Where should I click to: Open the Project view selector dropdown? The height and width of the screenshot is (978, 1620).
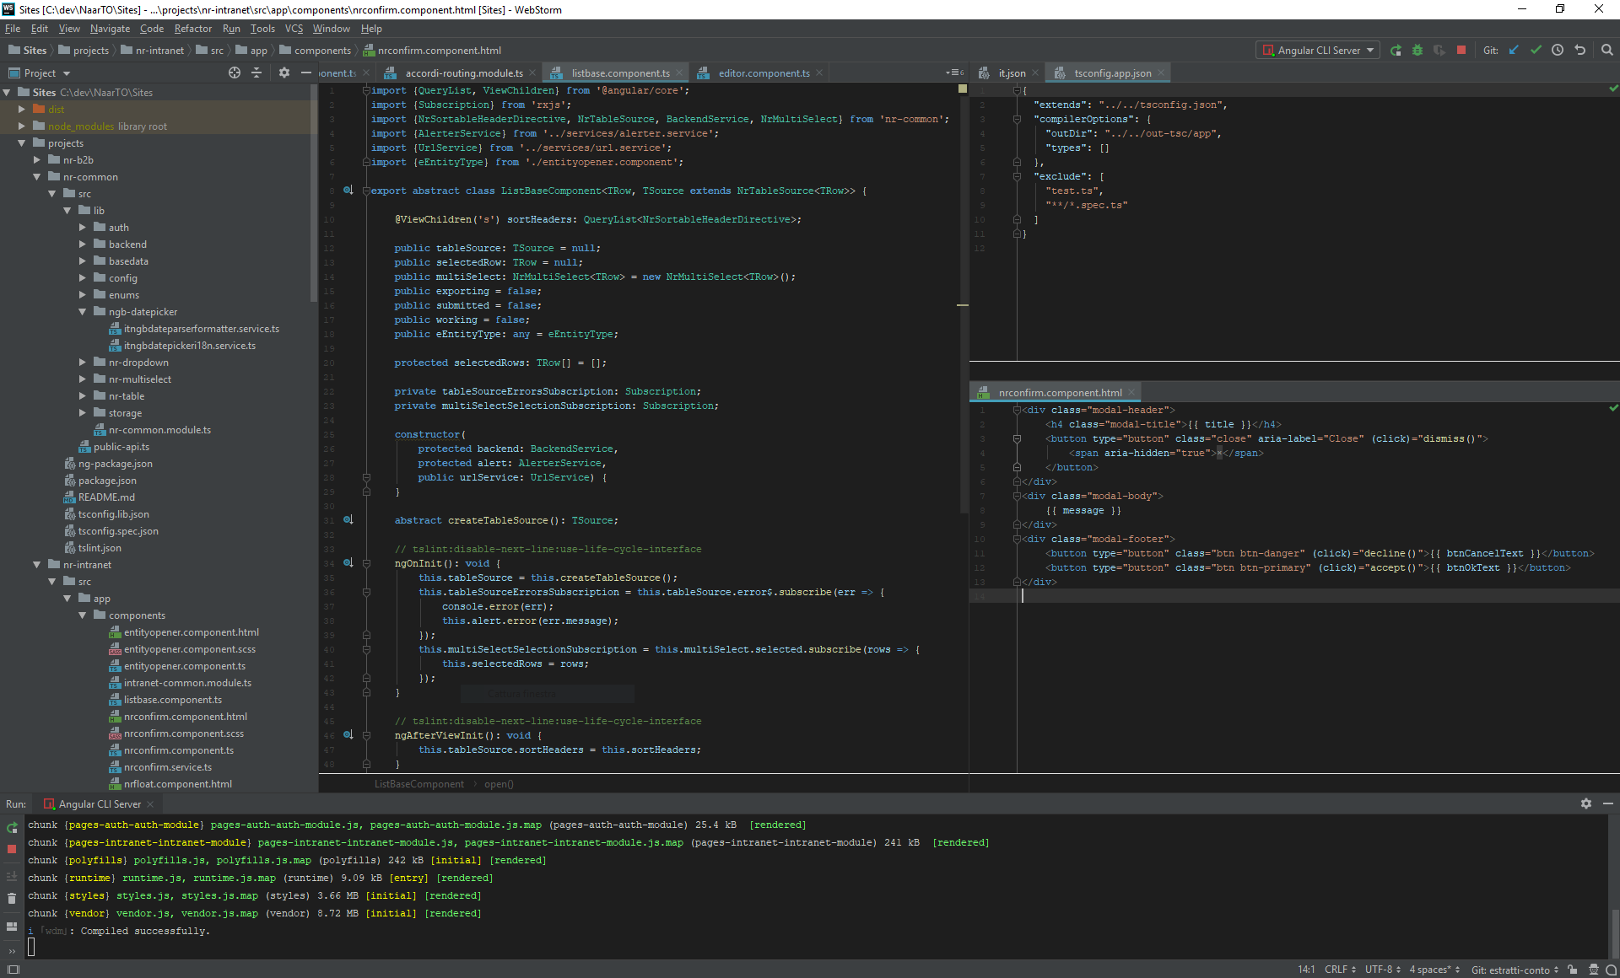pyautogui.click(x=40, y=73)
